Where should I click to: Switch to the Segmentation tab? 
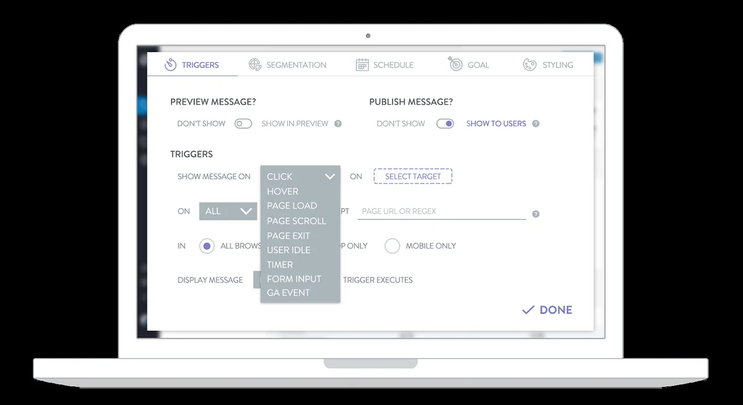point(295,64)
